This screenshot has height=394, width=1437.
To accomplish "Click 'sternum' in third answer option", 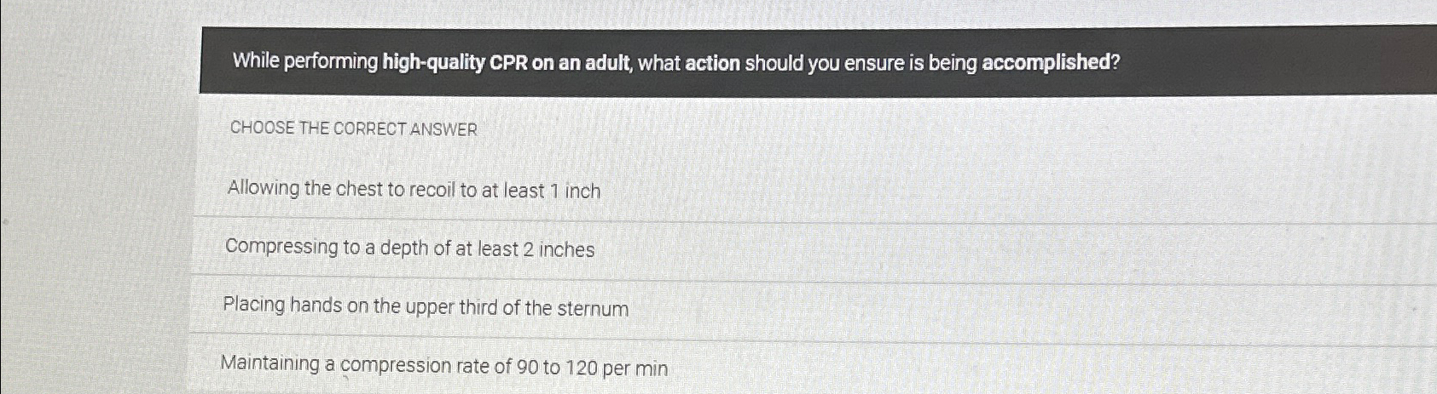I will tap(593, 308).
